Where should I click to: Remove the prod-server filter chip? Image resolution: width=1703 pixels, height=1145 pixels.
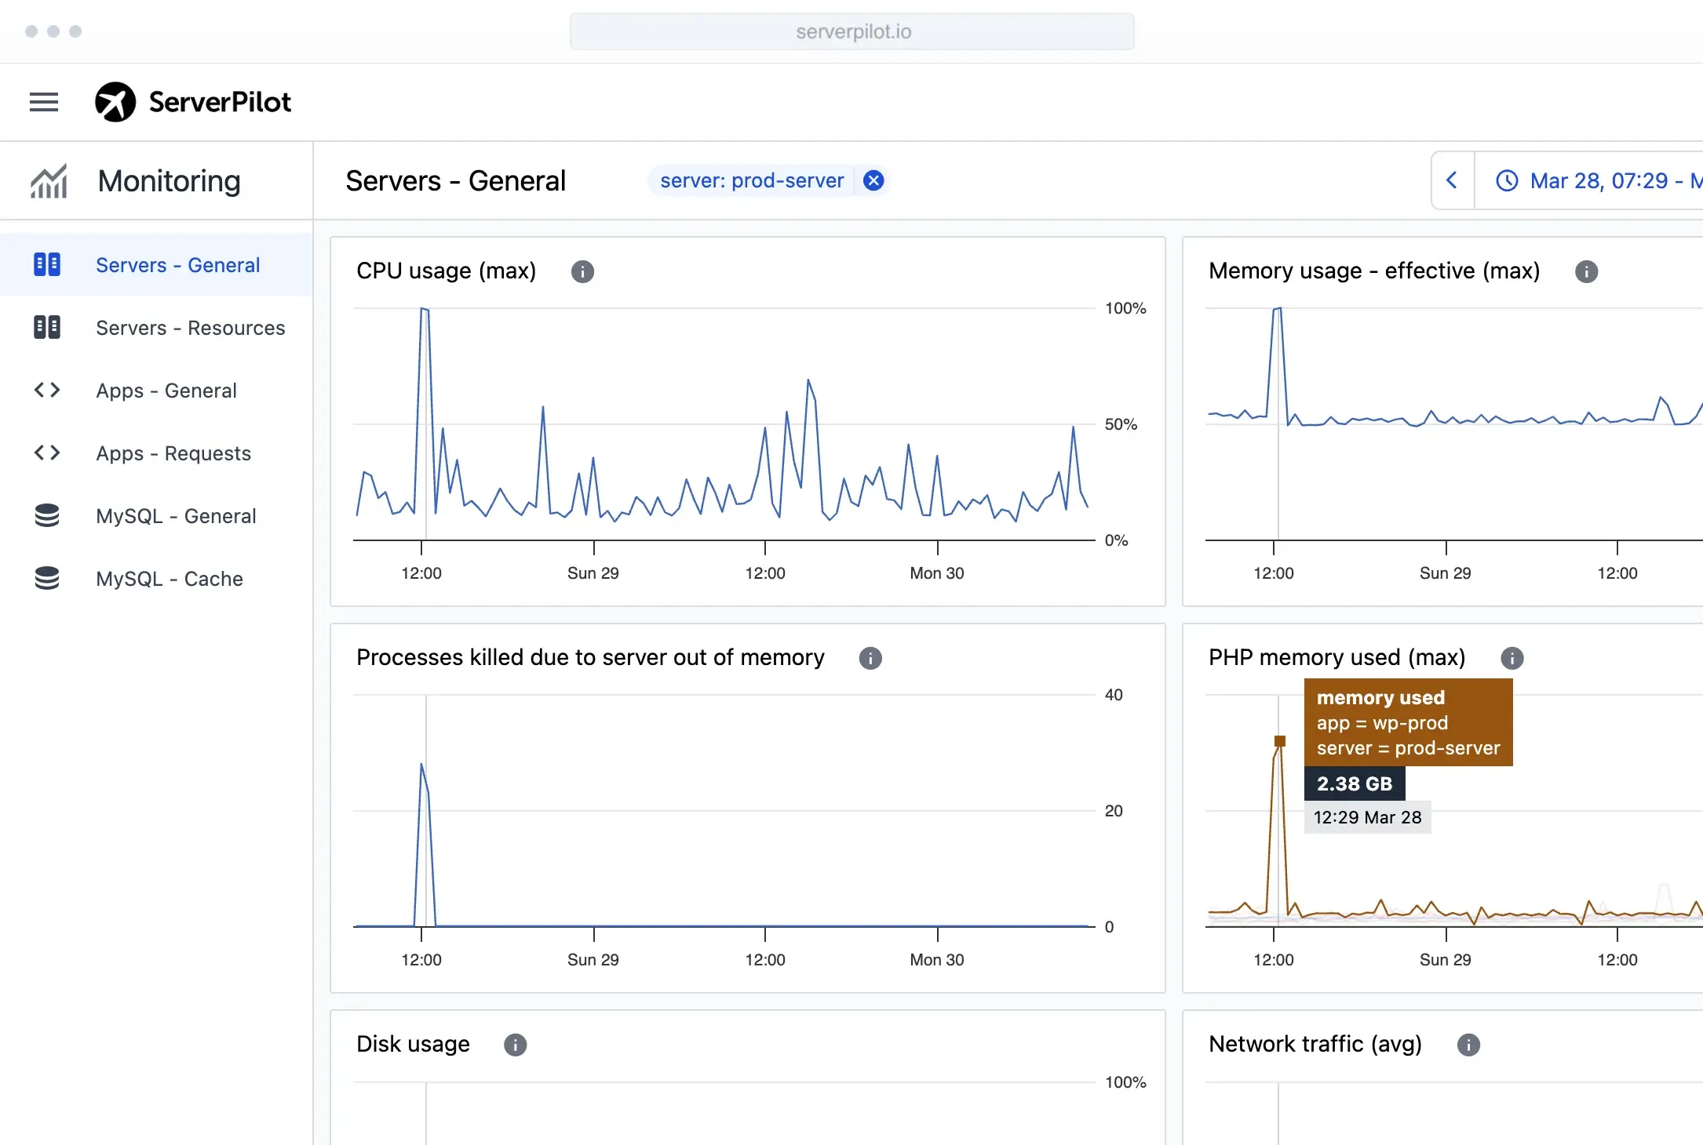(x=873, y=181)
